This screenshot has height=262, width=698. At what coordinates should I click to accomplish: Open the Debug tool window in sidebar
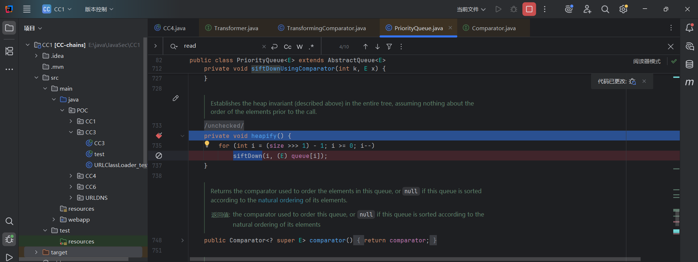click(9, 239)
